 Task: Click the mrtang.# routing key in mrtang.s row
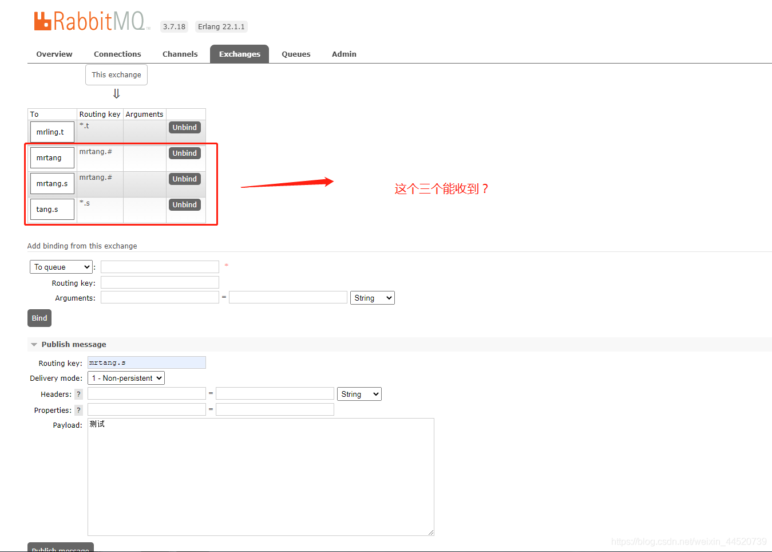tap(96, 177)
